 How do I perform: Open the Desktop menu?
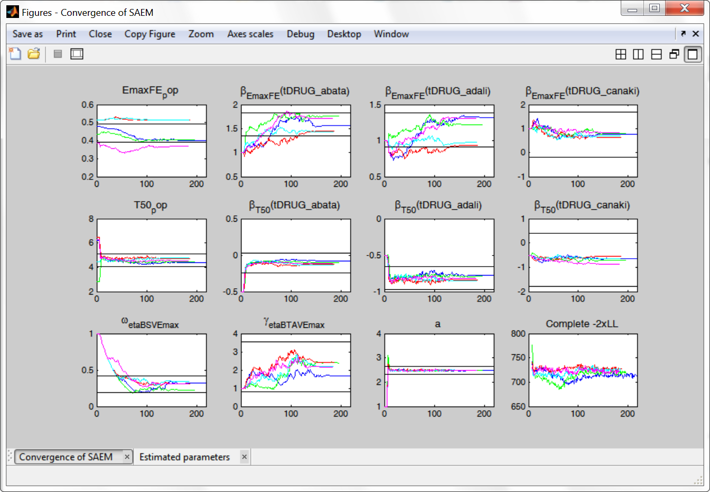[344, 34]
